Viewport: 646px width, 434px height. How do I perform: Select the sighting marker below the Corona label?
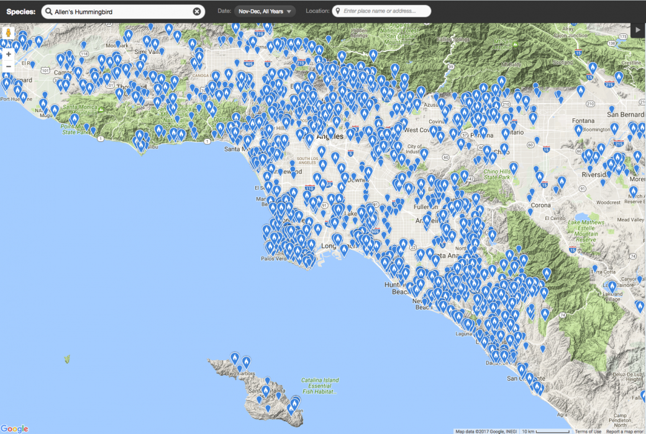(x=530, y=212)
